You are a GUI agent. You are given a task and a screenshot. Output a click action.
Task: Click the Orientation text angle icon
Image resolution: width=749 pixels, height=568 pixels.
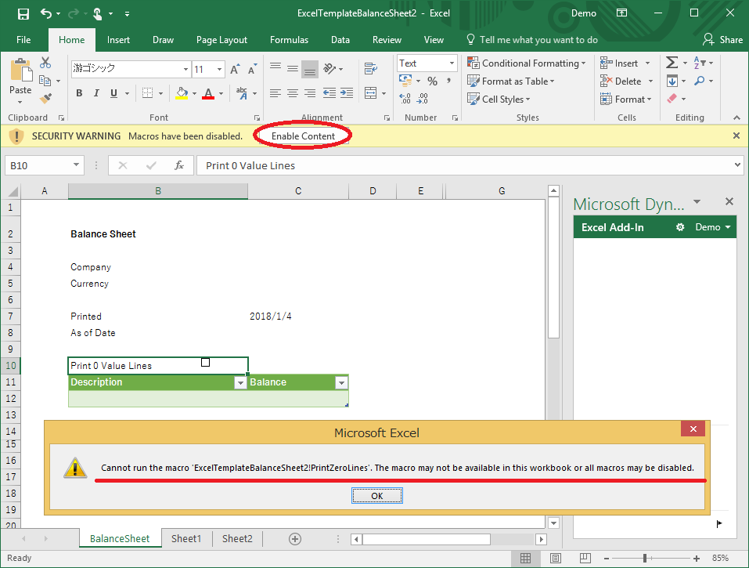329,69
